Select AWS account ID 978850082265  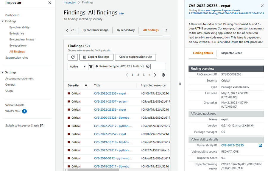tap(231, 74)
